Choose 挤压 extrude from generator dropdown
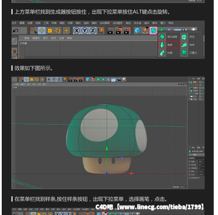This screenshot has height=215, width=218. (x=188, y=37)
